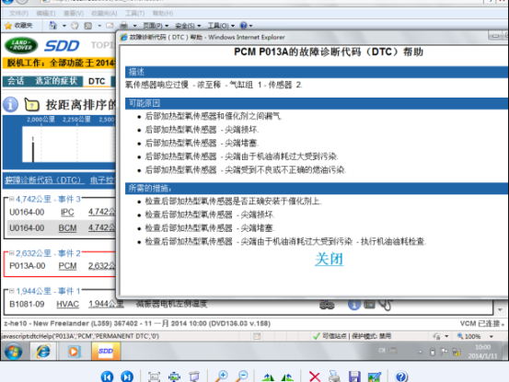Click the edit image icon in the viewer
Image resolution: width=509 pixels, height=382 pixels.
click(x=375, y=376)
